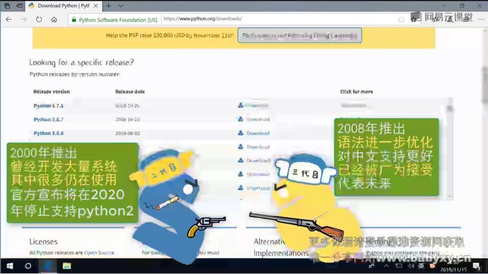Show hidden system tray icons chevron

[386, 266]
